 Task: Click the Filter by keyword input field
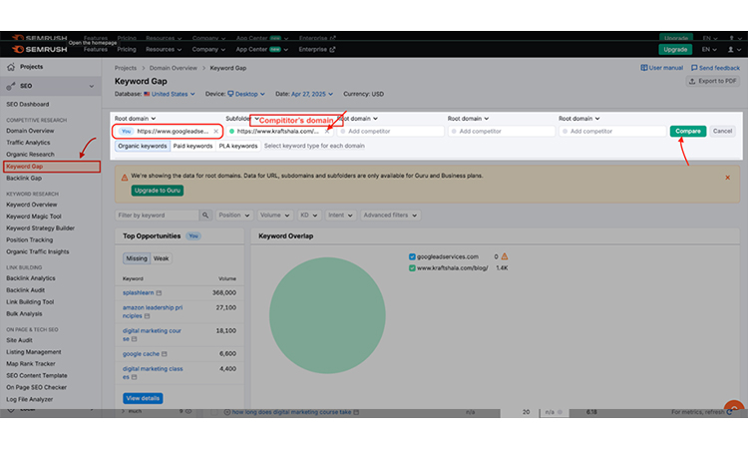click(157, 216)
